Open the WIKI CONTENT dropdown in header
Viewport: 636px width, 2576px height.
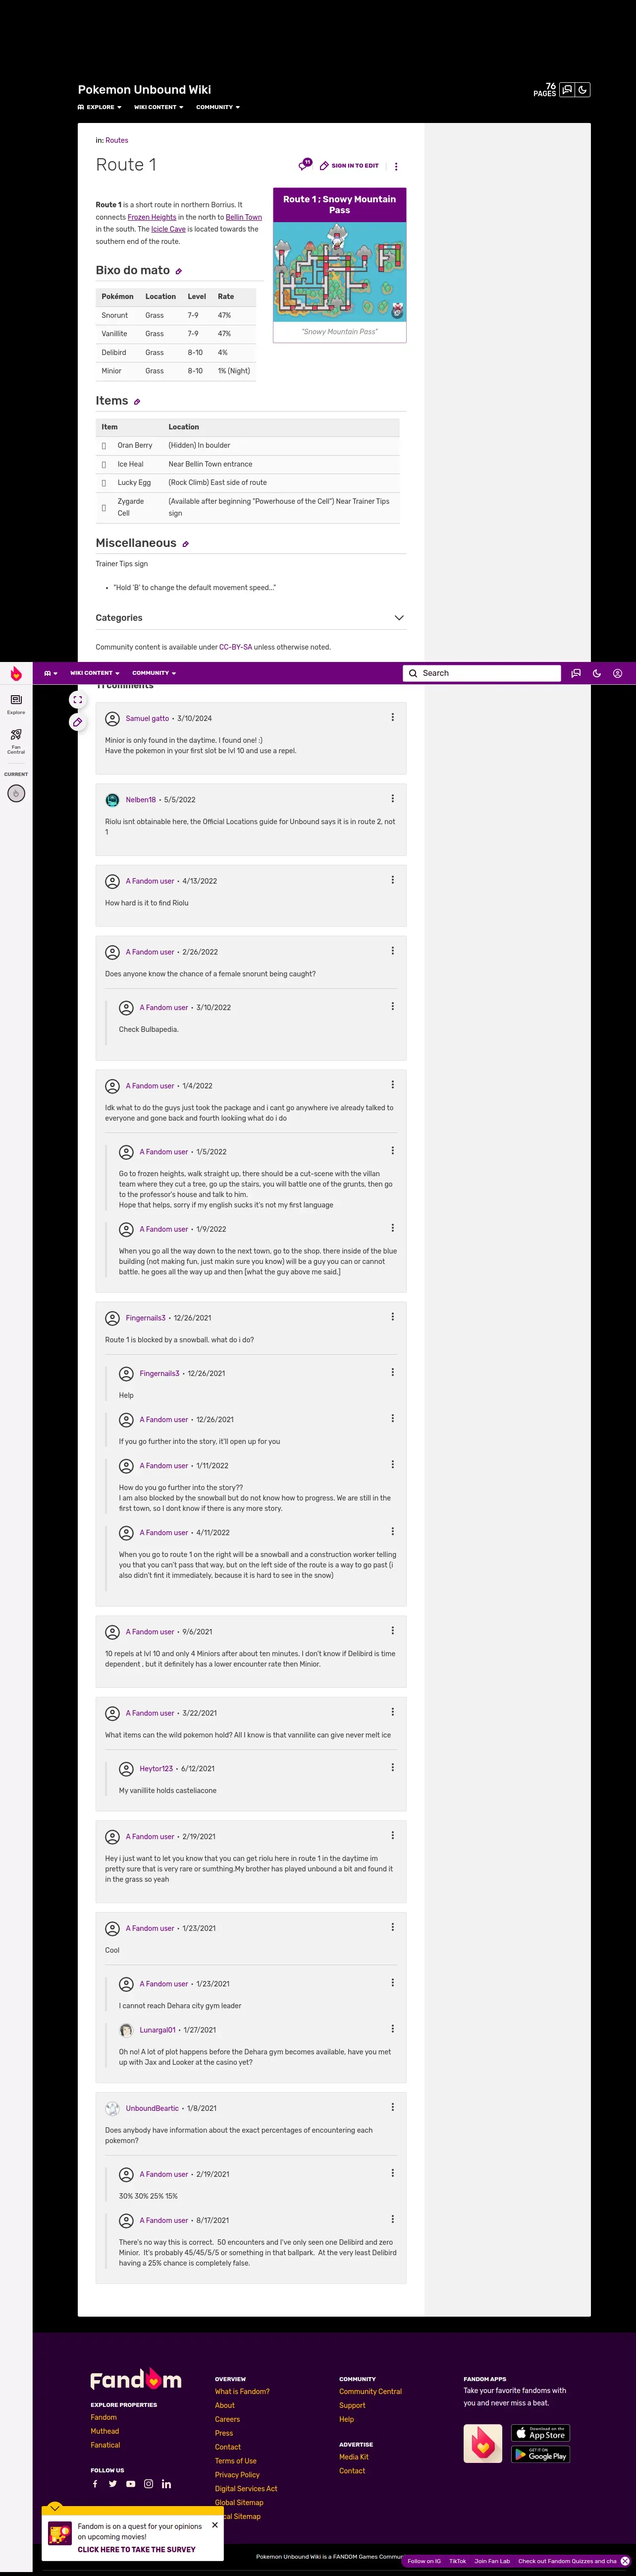coord(159,107)
